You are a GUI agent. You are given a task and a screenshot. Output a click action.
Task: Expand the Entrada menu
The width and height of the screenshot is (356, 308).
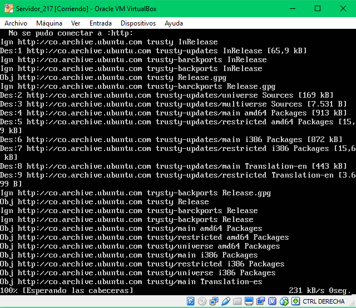tap(100, 23)
